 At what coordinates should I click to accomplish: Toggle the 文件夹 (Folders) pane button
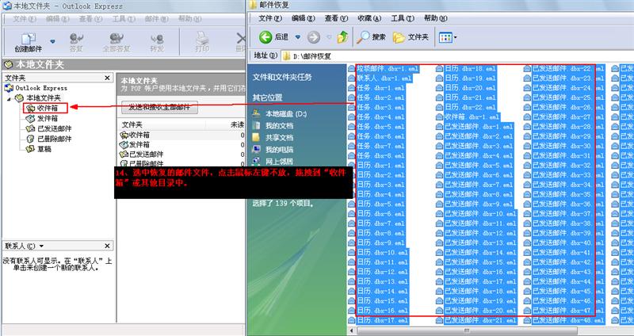[411, 36]
